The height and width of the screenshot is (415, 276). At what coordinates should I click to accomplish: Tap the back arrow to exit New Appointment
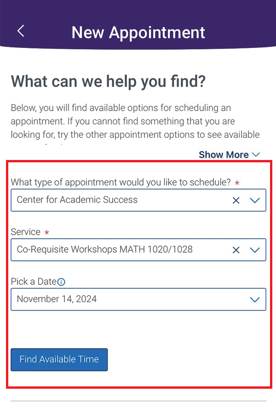[20, 31]
